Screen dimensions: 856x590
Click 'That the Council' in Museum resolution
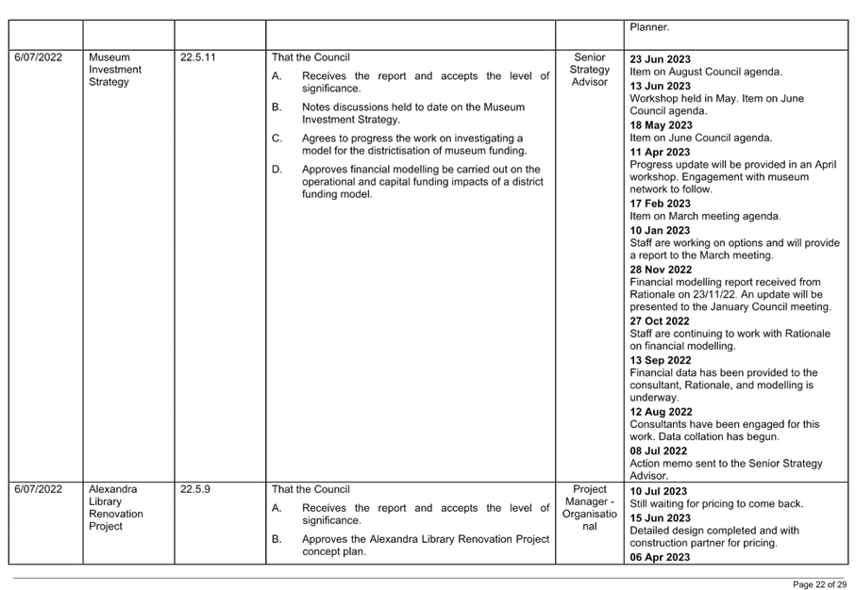[311, 57]
